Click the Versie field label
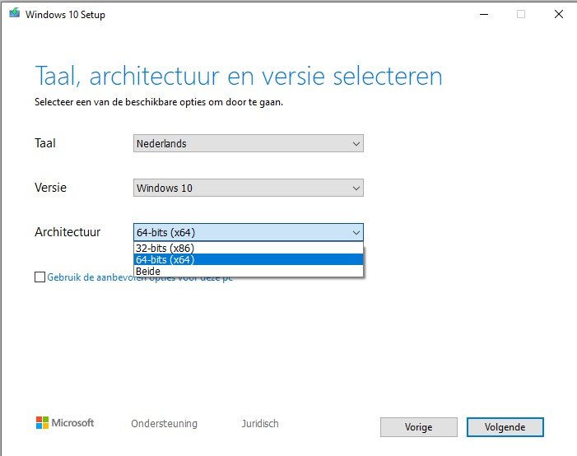Screen dimensions: 577x456 pos(50,188)
